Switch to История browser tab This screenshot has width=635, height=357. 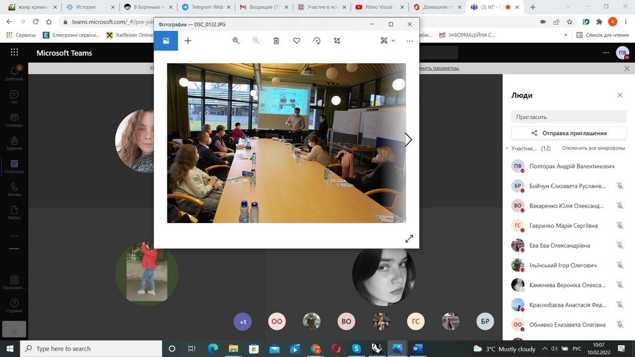point(90,7)
